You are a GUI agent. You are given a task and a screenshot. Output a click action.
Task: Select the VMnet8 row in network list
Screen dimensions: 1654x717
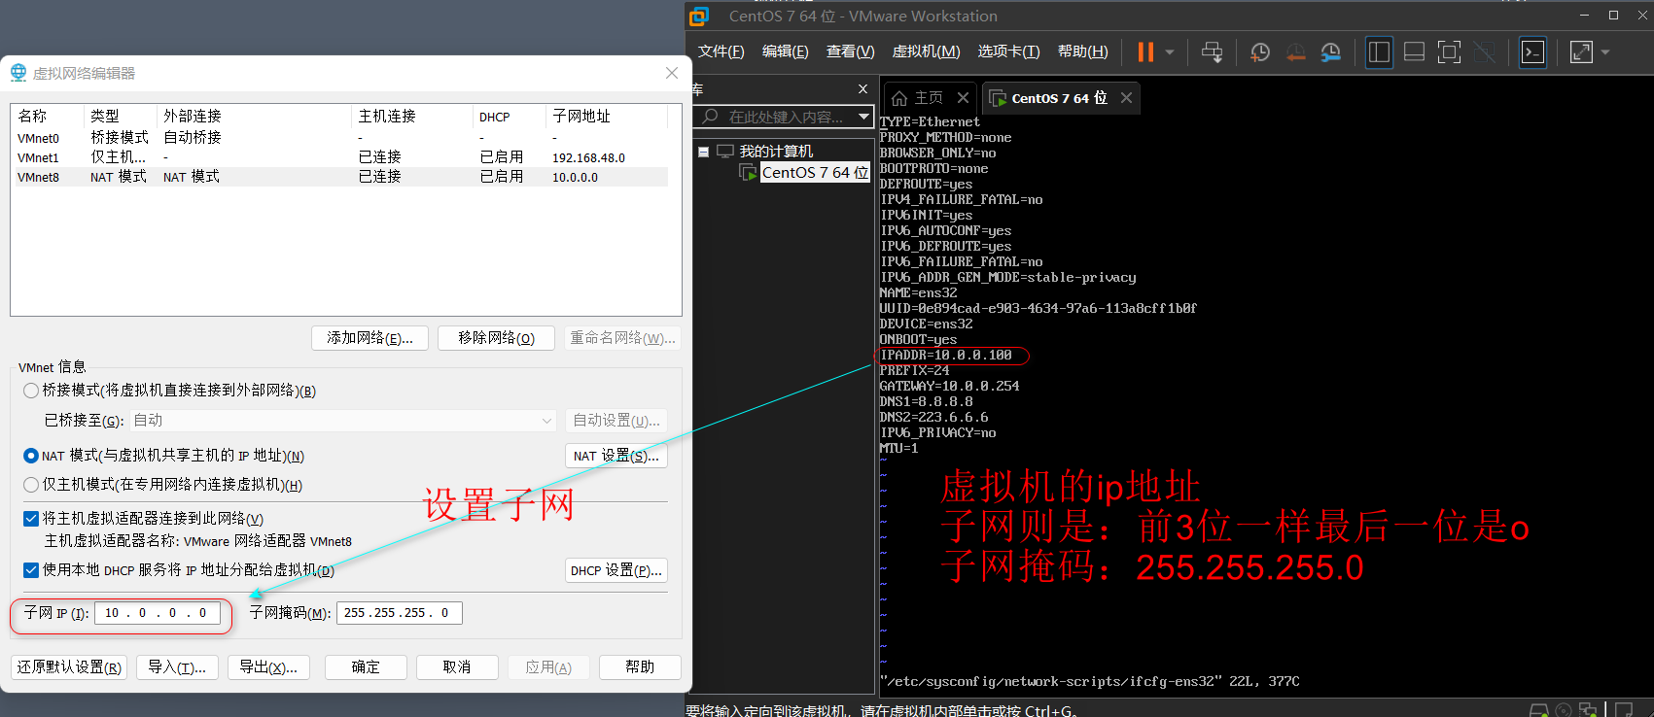click(x=339, y=177)
